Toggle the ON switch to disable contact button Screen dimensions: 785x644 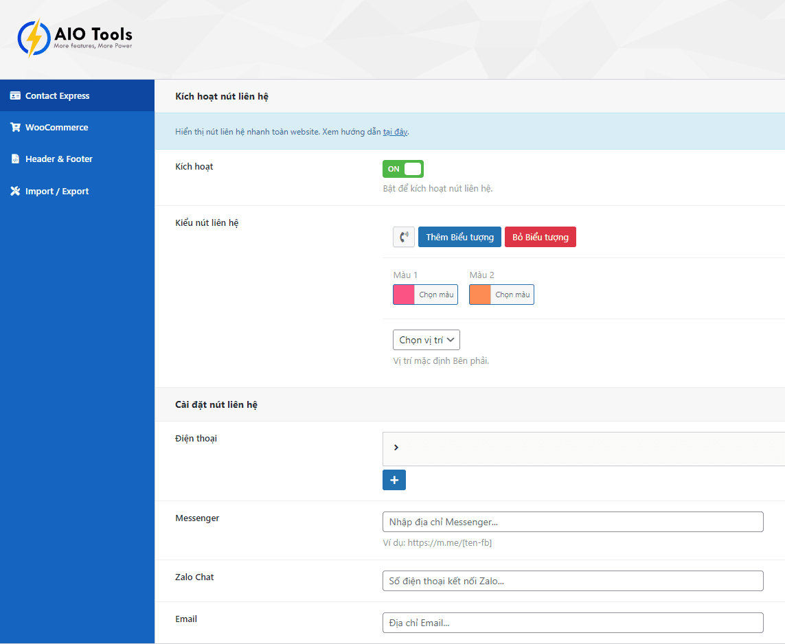pyautogui.click(x=403, y=168)
